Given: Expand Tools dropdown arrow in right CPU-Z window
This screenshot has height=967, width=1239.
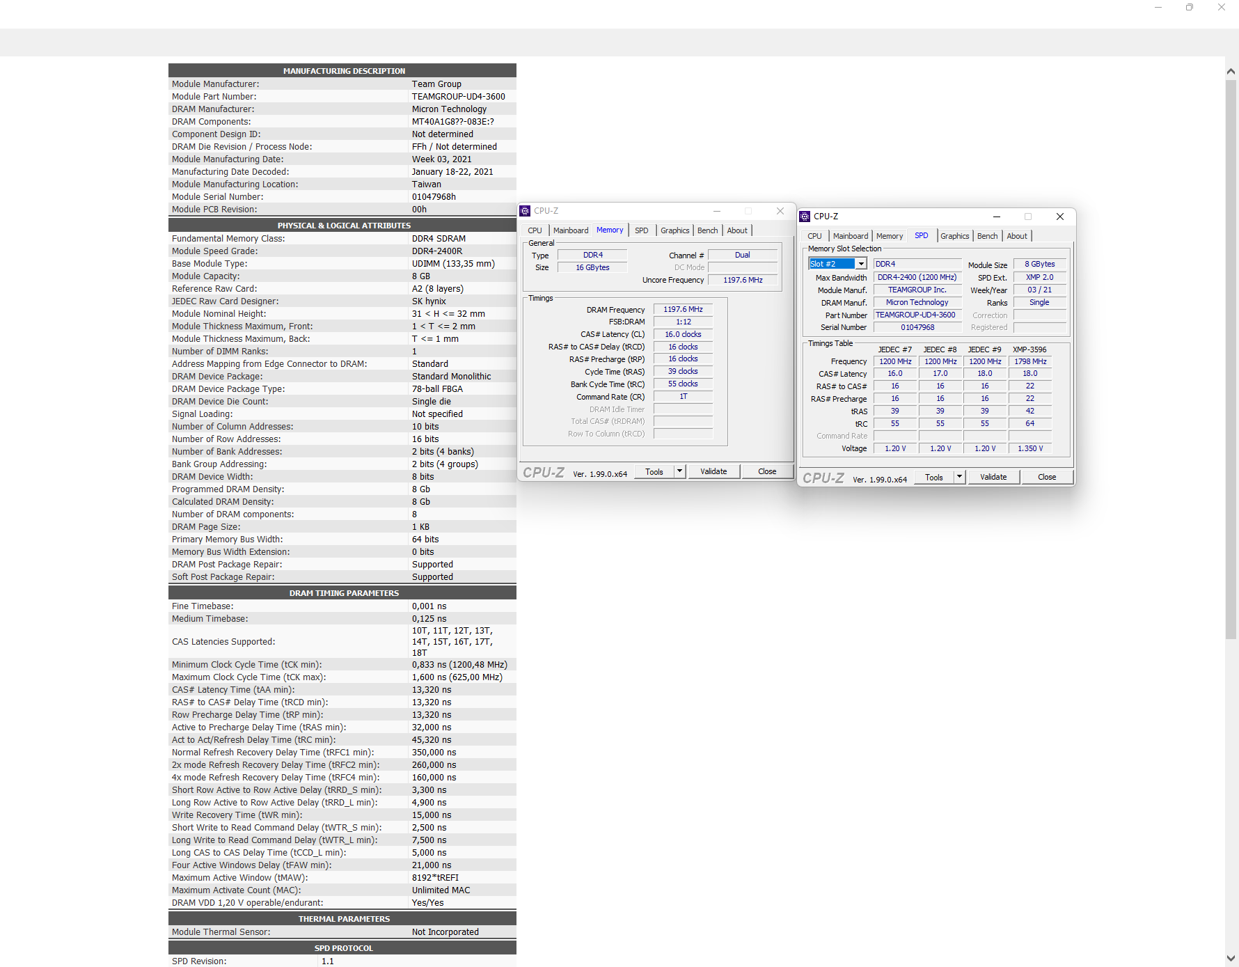Looking at the screenshot, I should click(960, 477).
